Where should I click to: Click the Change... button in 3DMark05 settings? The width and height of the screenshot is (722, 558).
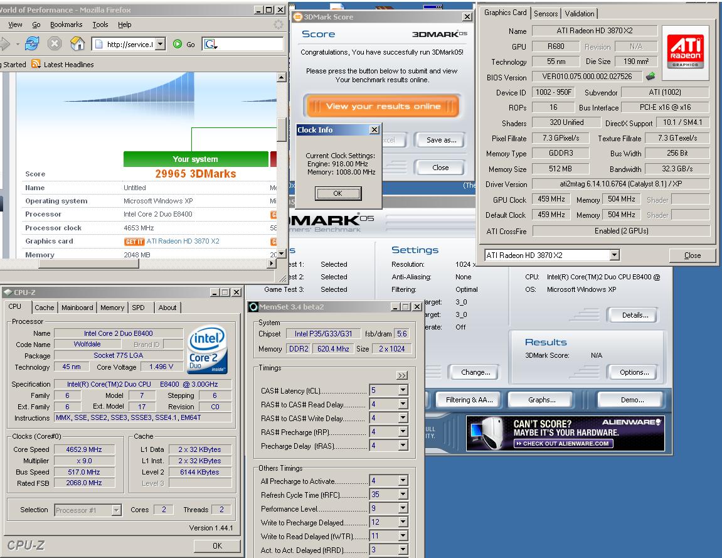point(475,372)
